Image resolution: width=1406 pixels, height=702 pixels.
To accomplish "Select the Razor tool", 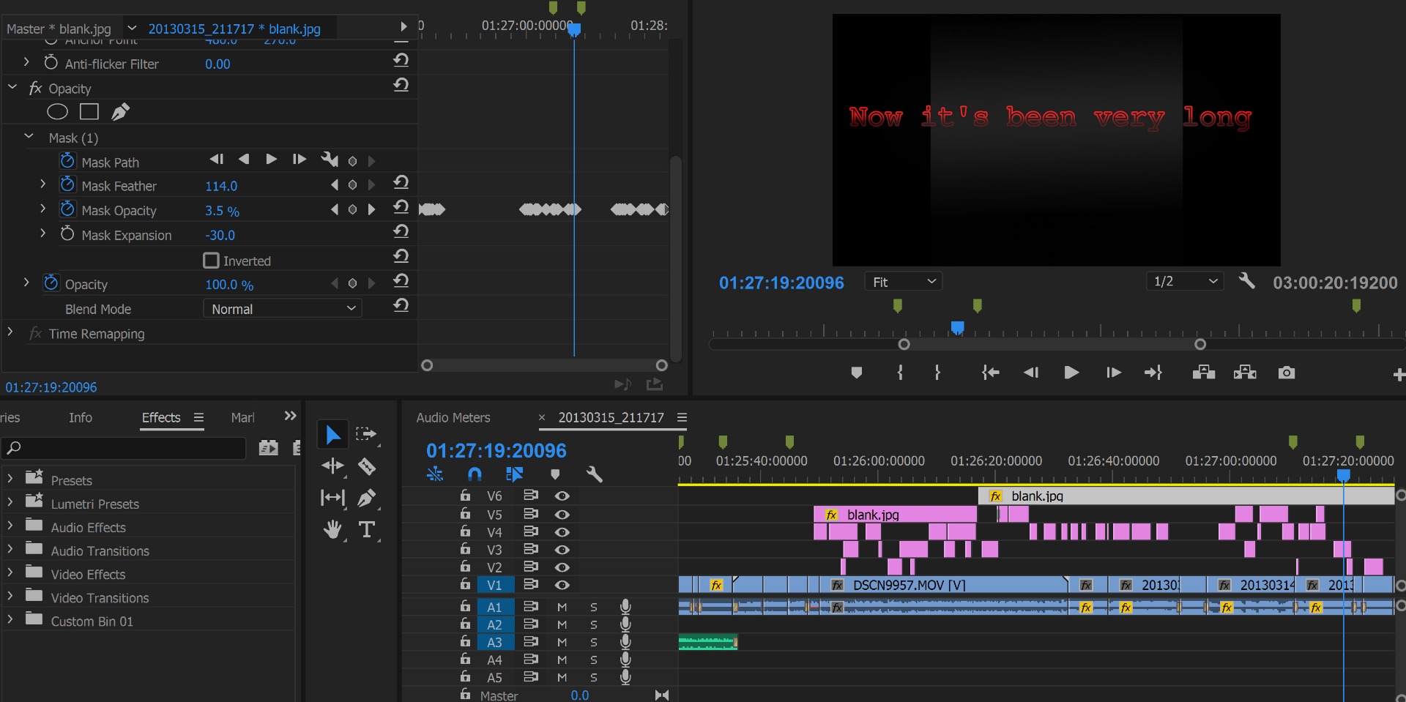I will click(367, 466).
